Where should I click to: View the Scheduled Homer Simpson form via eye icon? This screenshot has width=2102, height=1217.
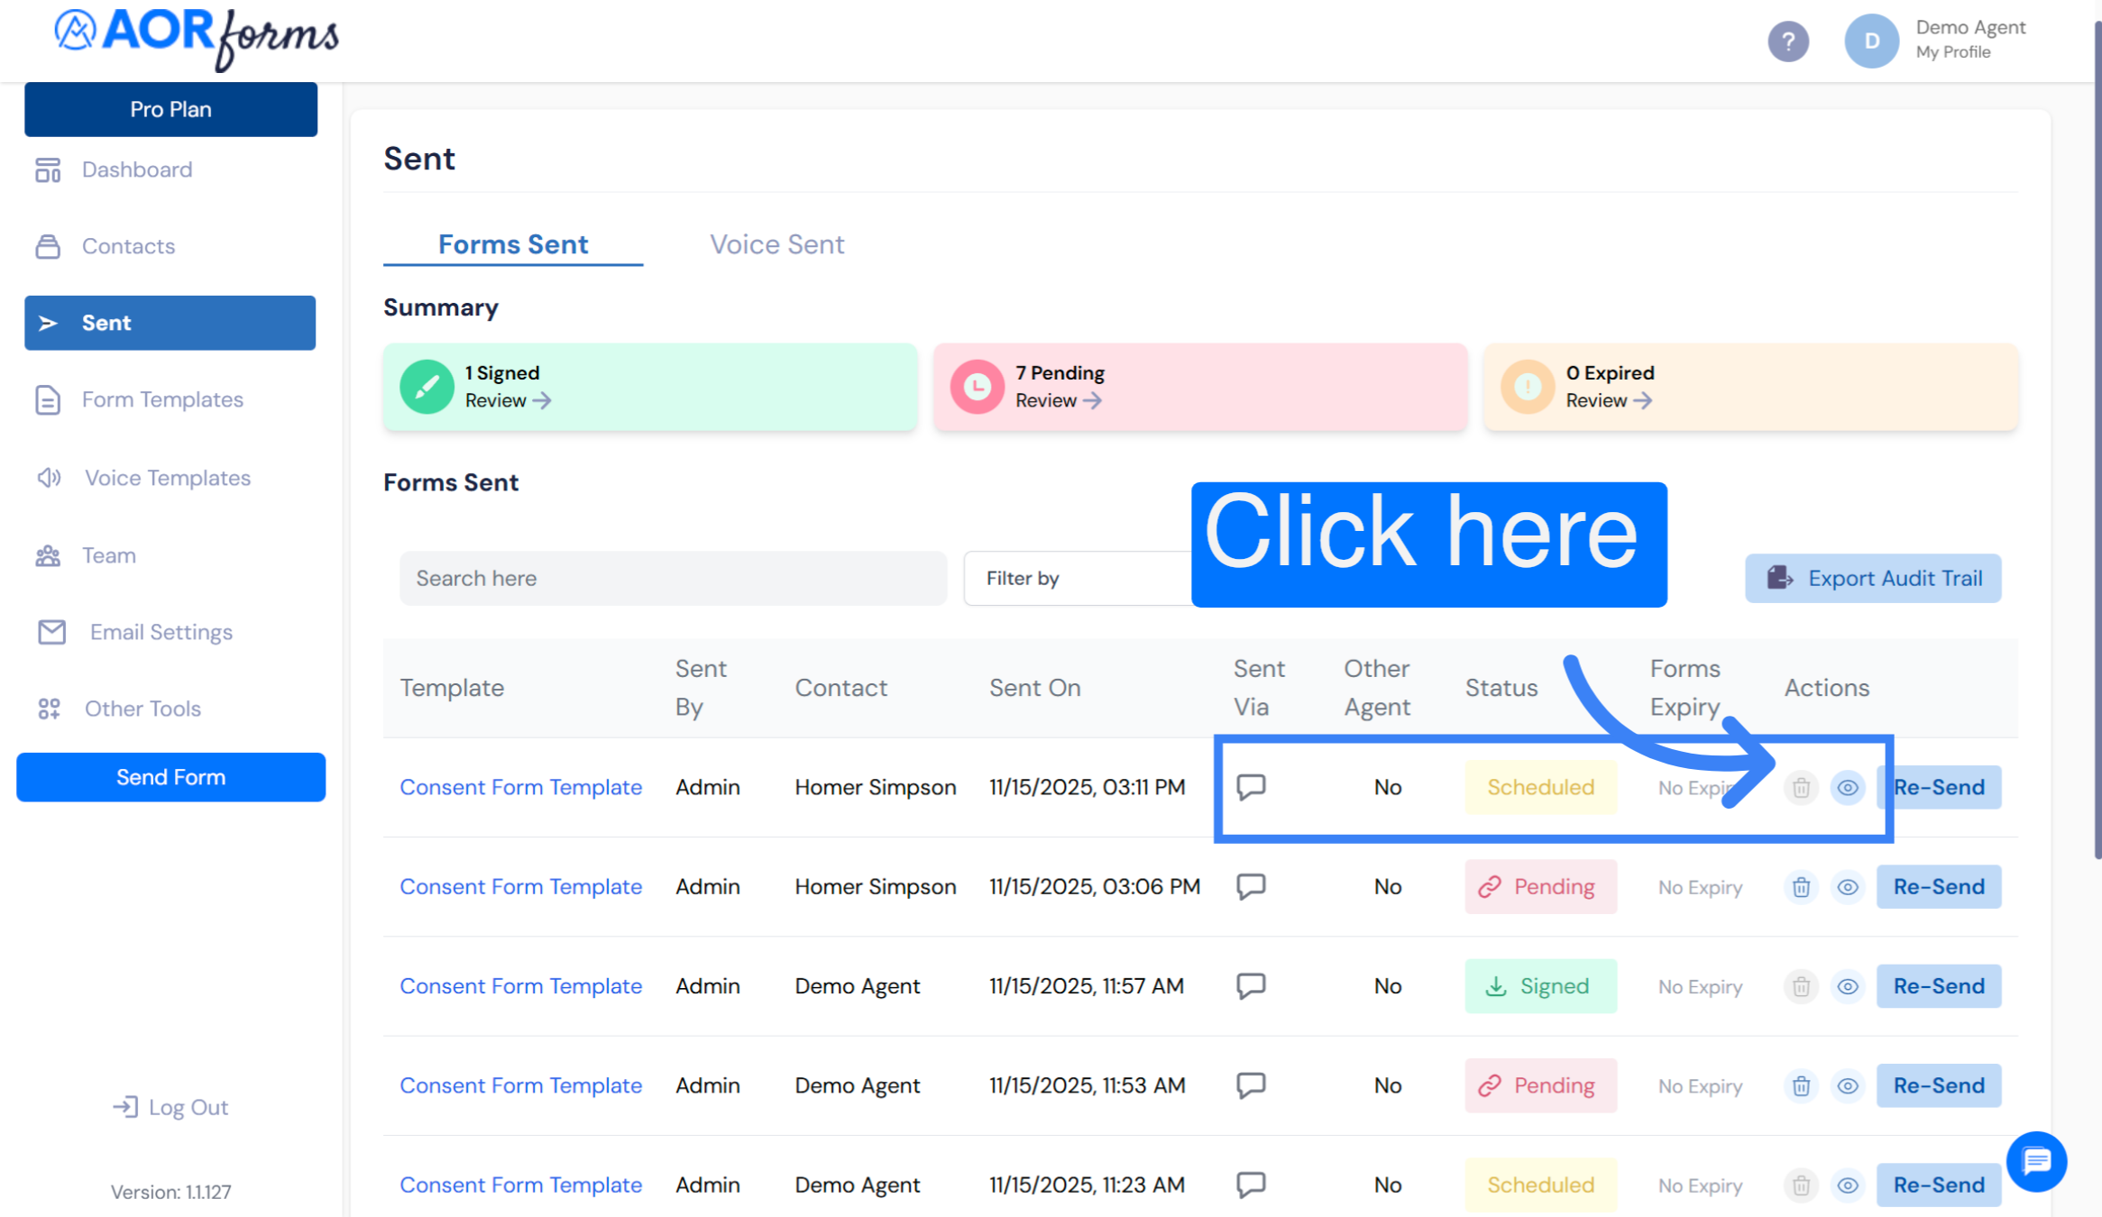(x=1847, y=788)
